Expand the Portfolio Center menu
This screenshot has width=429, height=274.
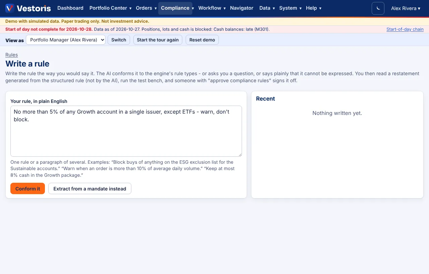(x=110, y=8)
